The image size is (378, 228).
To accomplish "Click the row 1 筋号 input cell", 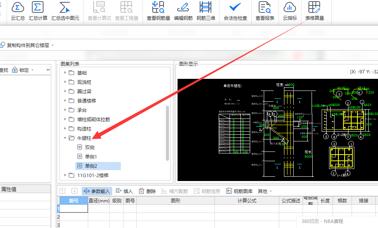I will pos(73,209).
